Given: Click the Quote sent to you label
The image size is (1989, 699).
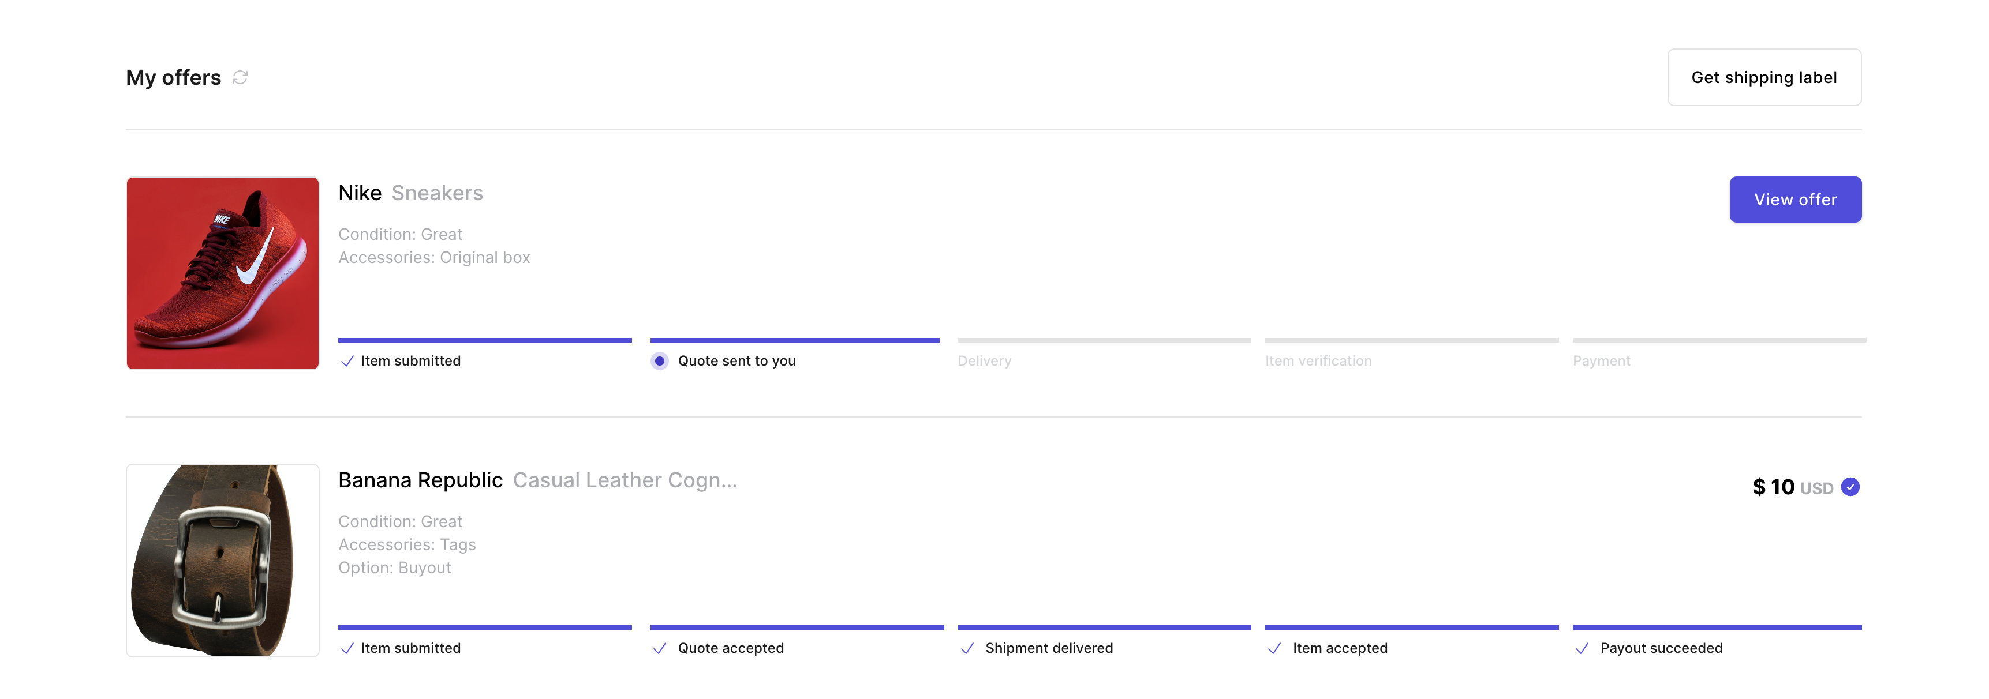Looking at the screenshot, I should [x=736, y=361].
